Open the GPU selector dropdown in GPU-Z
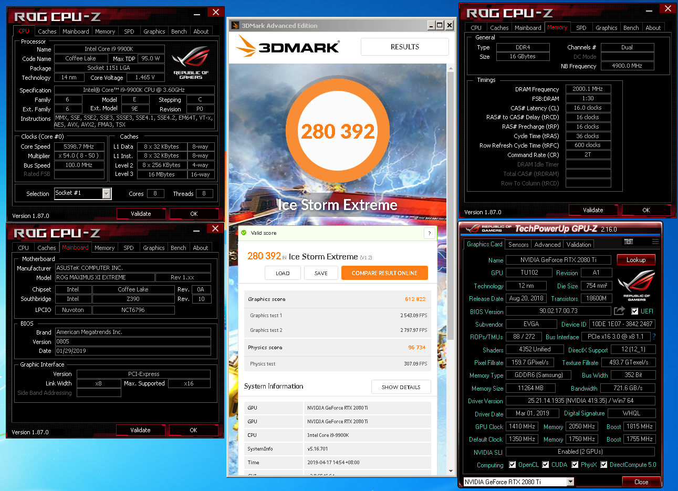The height and width of the screenshot is (491, 678). point(570,482)
